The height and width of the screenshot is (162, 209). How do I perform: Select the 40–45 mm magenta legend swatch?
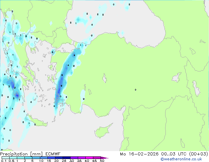(x=91, y=158)
